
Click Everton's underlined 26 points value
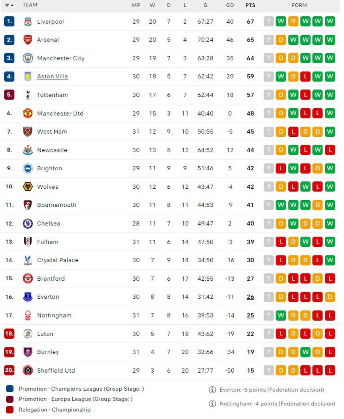pyautogui.click(x=250, y=297)
